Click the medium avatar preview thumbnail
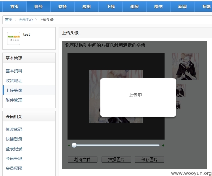This screenshot has width=212, height=176. click(181, 90)
